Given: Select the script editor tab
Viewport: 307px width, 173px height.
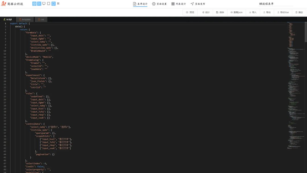Looking at the screenshot, I should click(8, 19).
